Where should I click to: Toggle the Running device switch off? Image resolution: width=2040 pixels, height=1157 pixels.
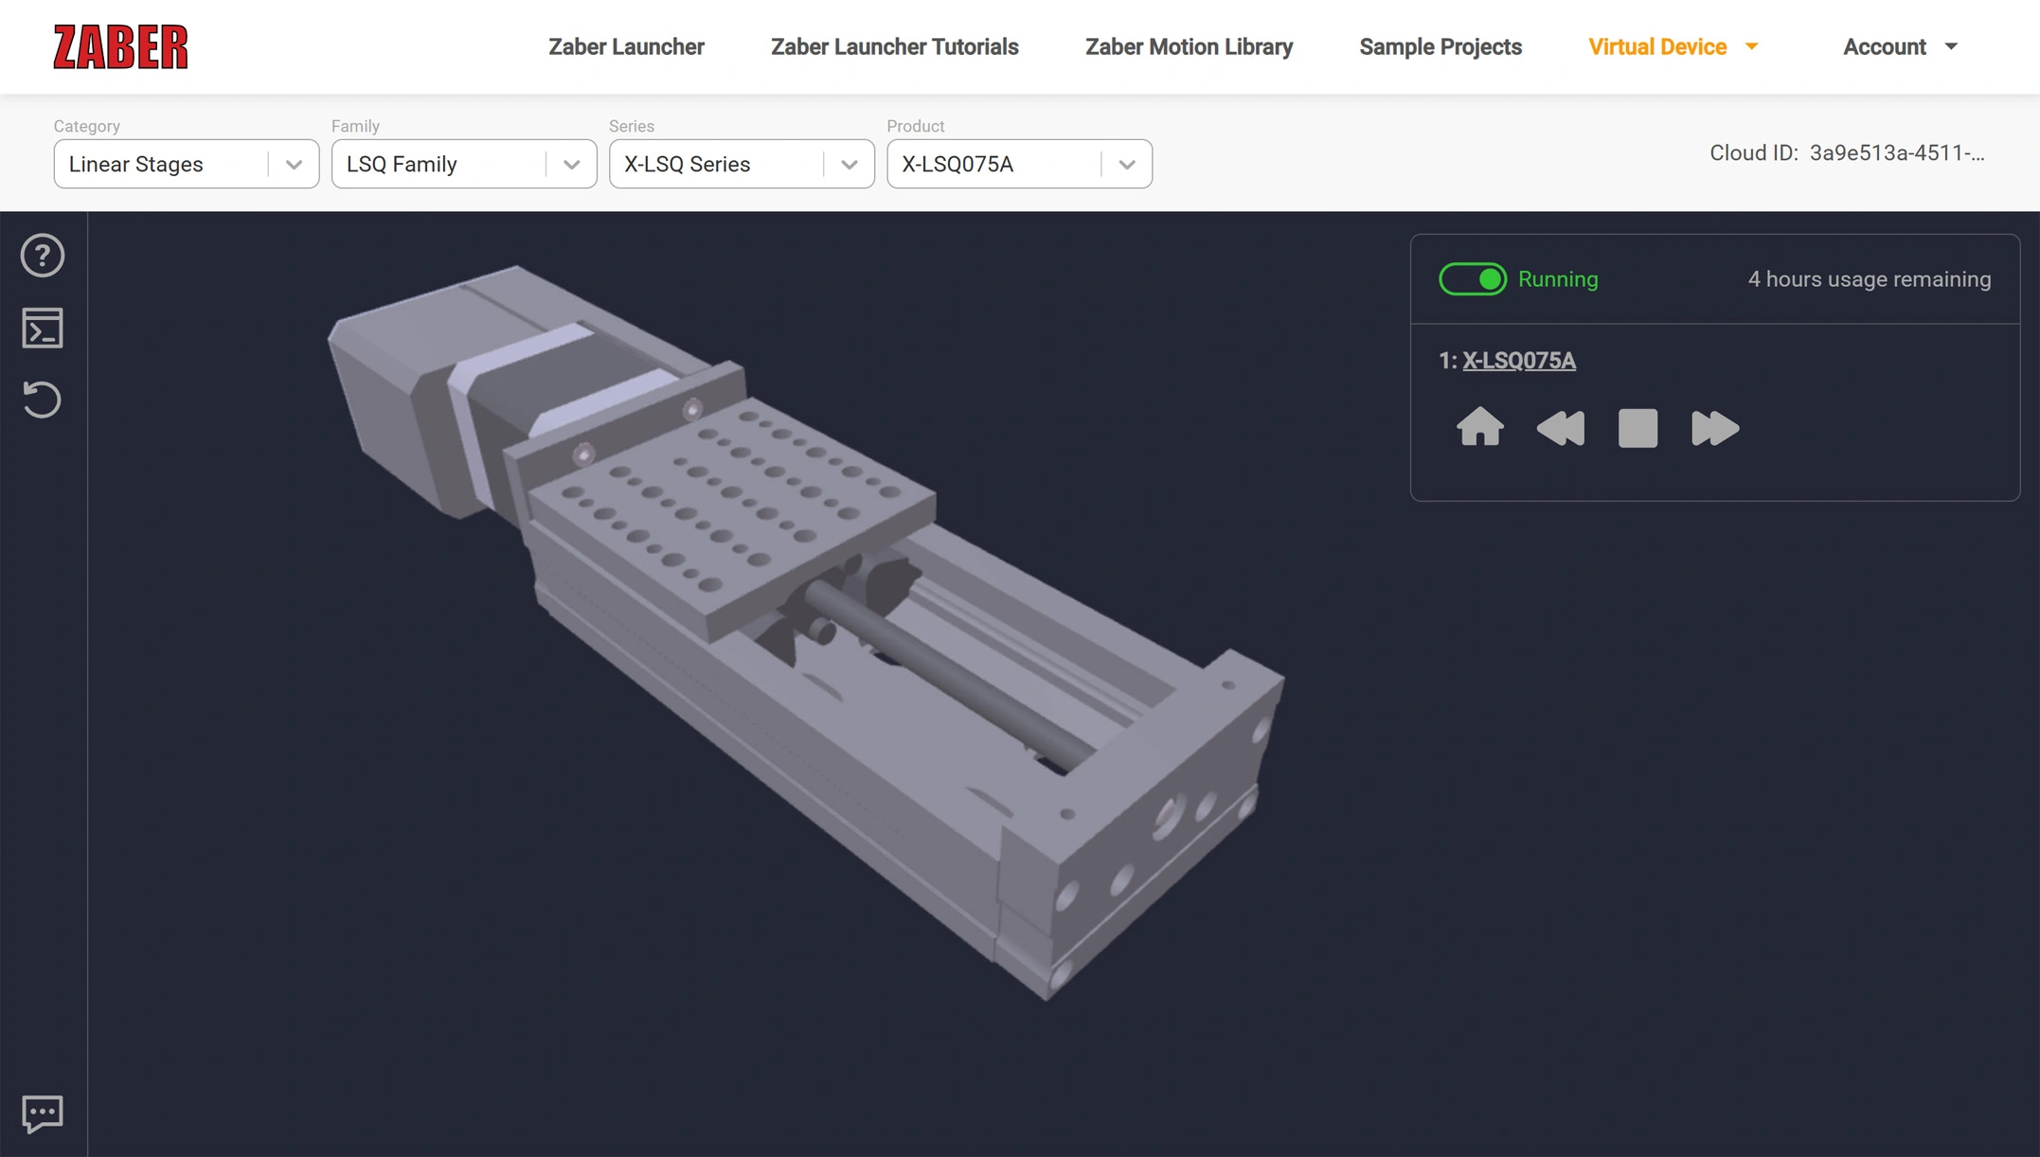pos(1472,279)
